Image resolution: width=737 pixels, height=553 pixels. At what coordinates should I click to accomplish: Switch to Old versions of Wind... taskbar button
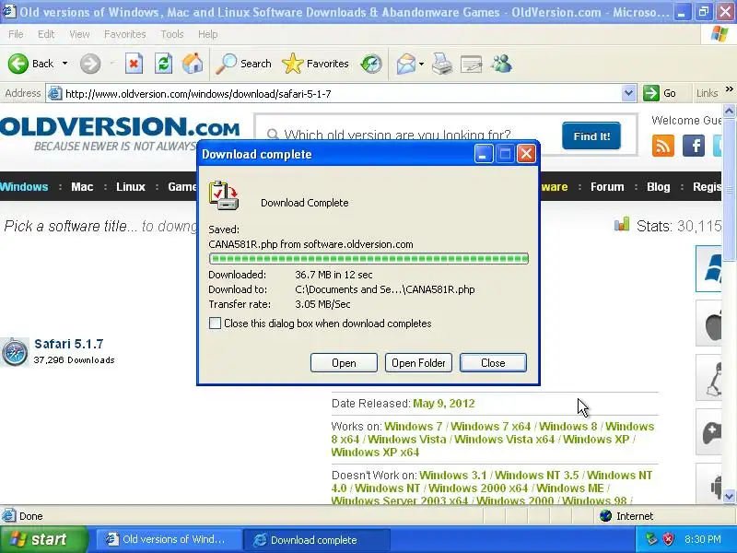167,539
